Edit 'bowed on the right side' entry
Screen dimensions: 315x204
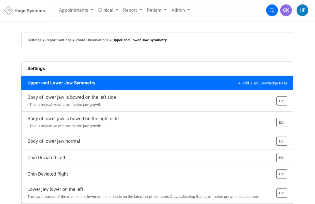(x=282, y=123)
